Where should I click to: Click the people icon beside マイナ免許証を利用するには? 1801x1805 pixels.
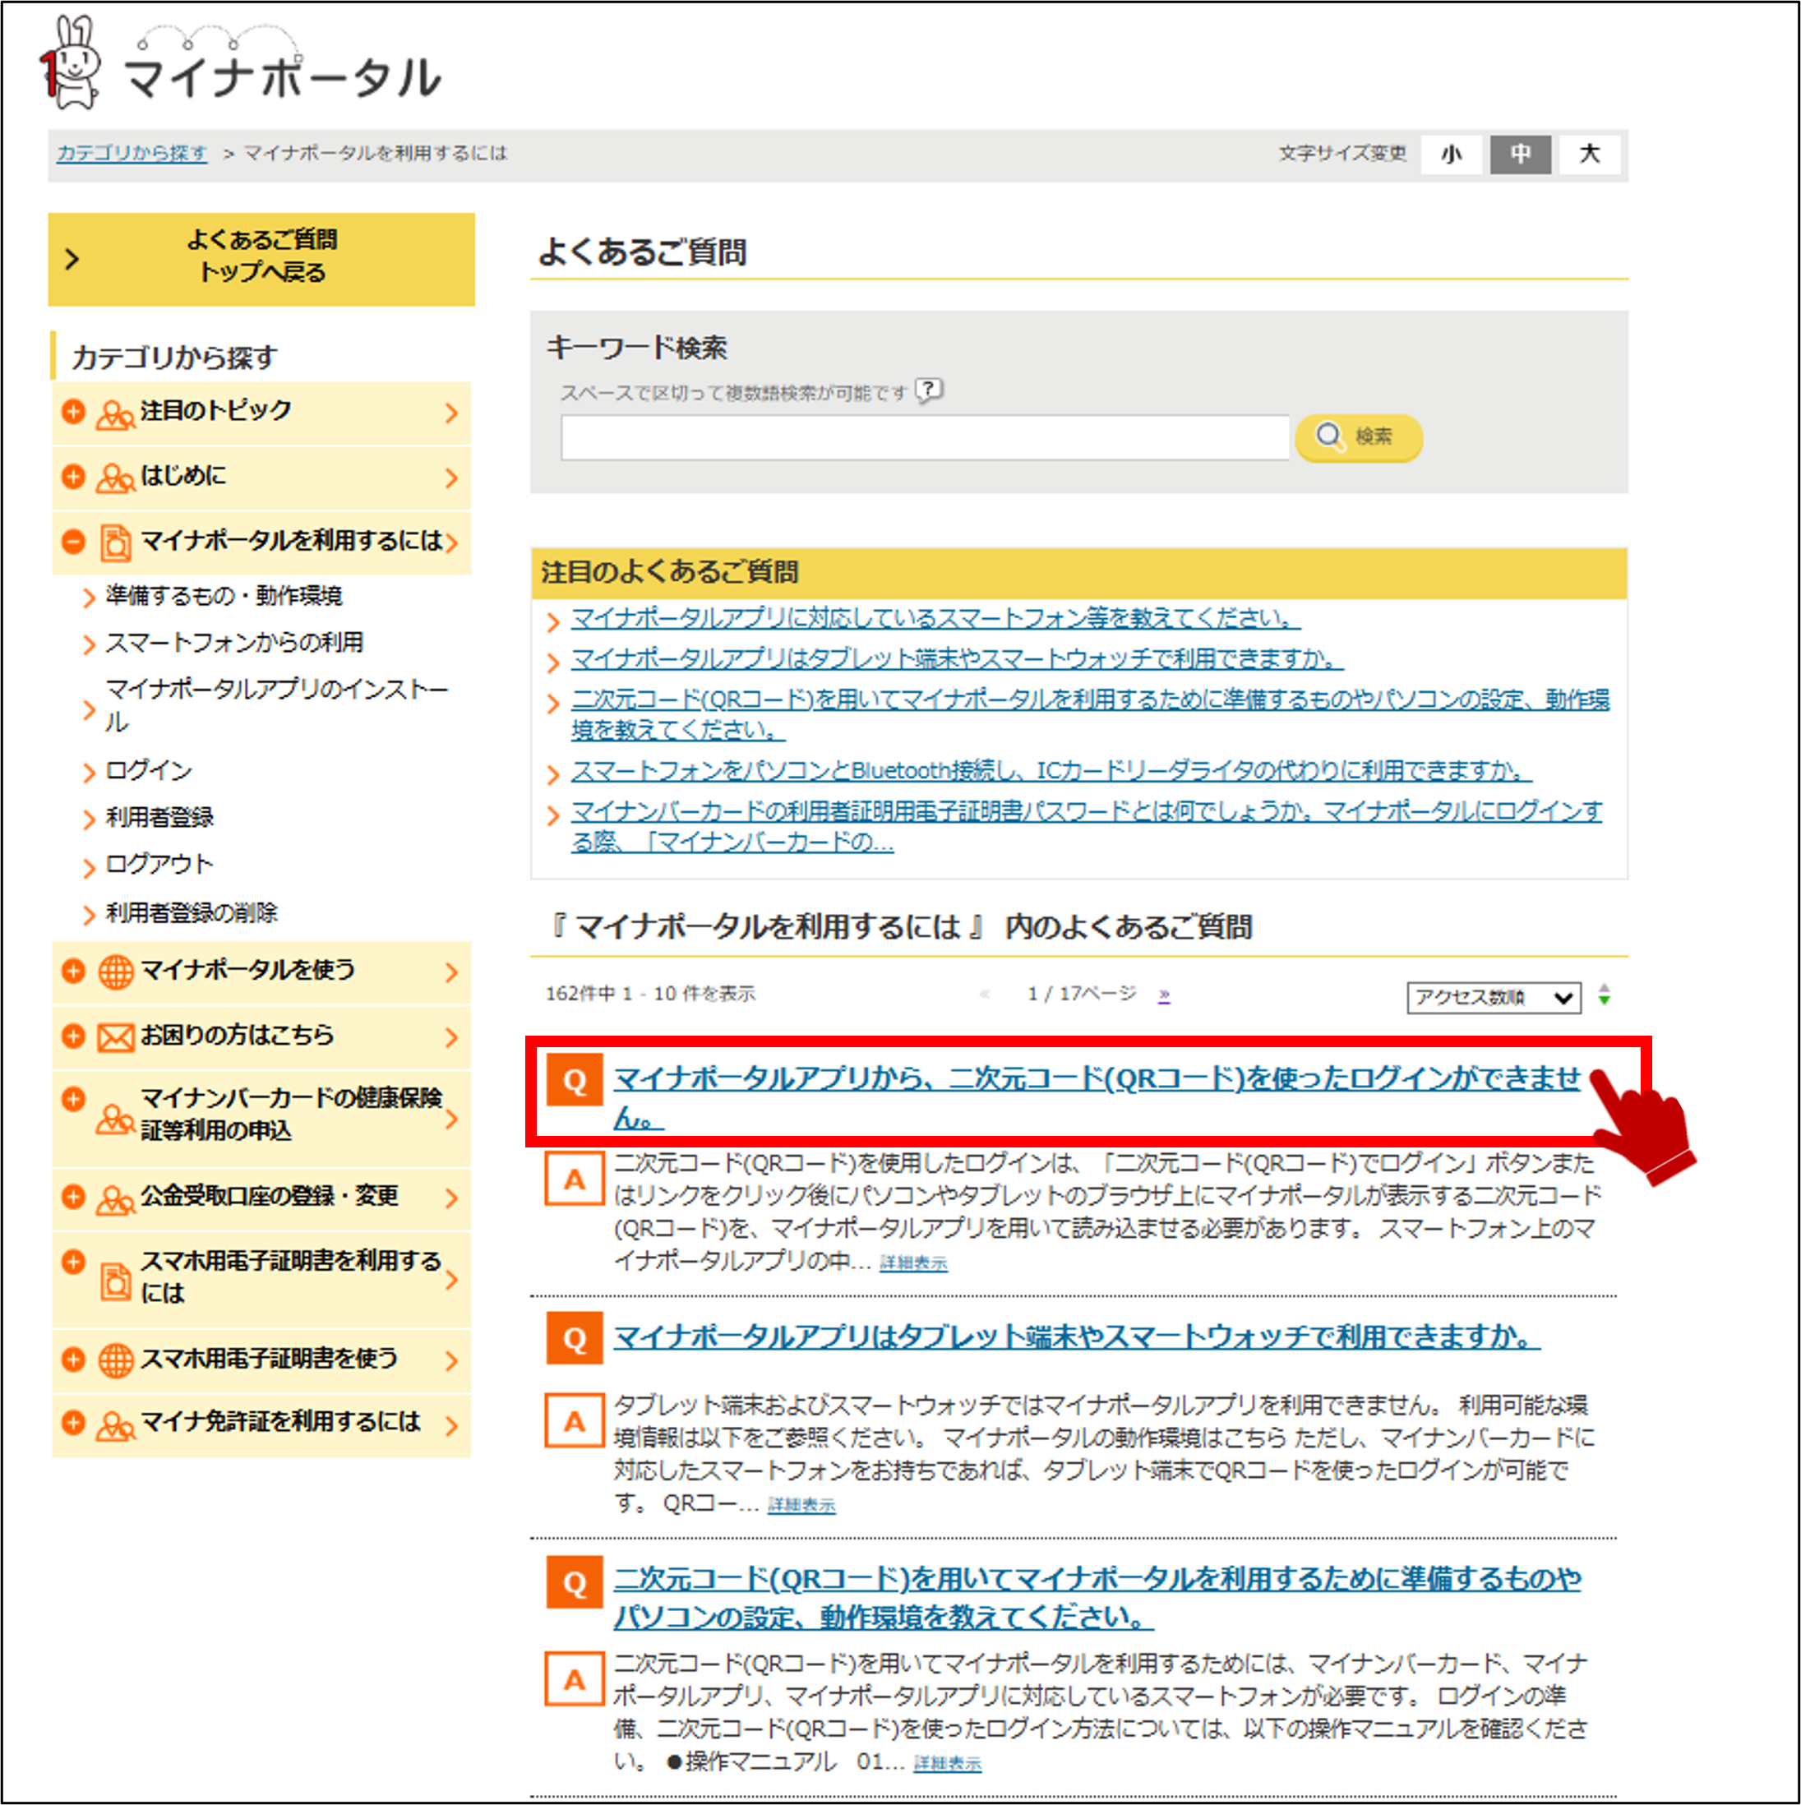point(115,1427)
